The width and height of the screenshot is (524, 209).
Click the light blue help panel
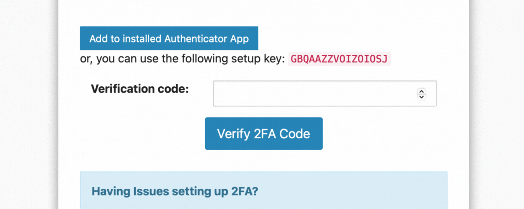[x=264, y=190]
